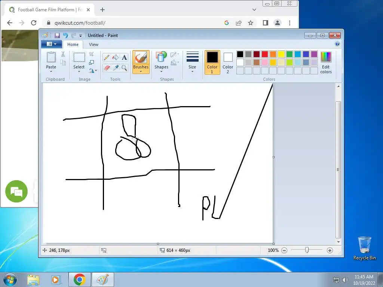Open Paste dropdown arrow
The image size is (383, 287).
click(x=51, y=72)
